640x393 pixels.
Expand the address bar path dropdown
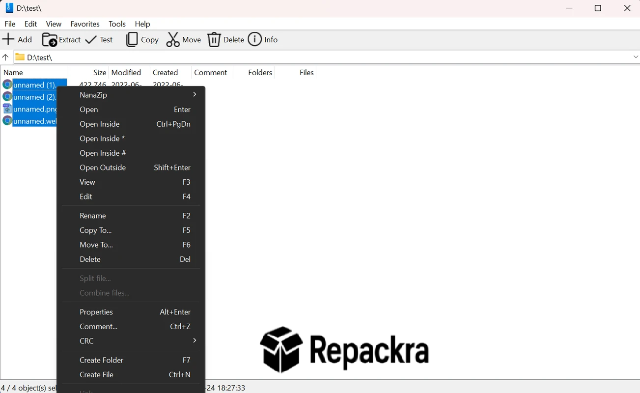coord(636,57)
